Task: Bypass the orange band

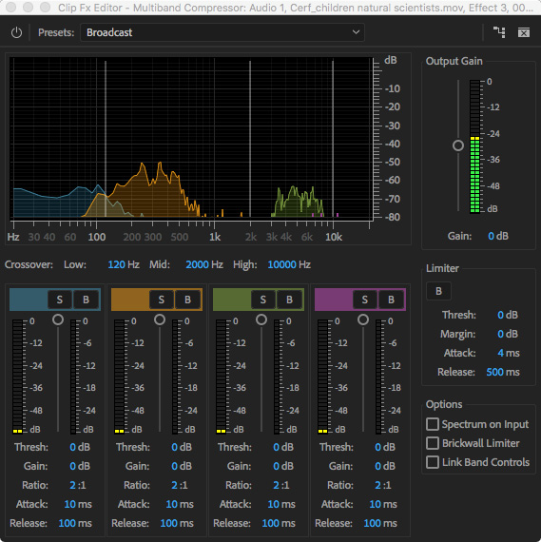Action: coord(187,300)
